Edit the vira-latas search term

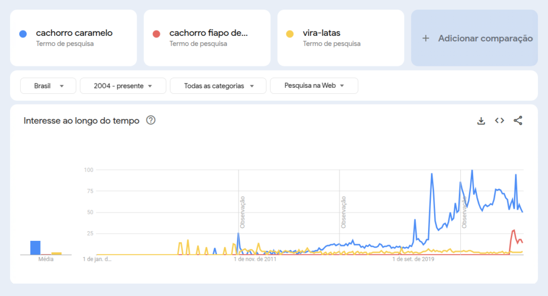(322, 33)
